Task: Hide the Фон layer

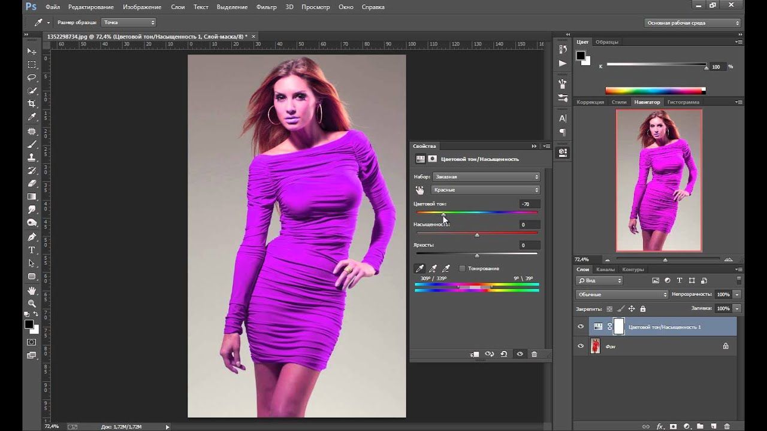Action: click(x=580, y=346)
